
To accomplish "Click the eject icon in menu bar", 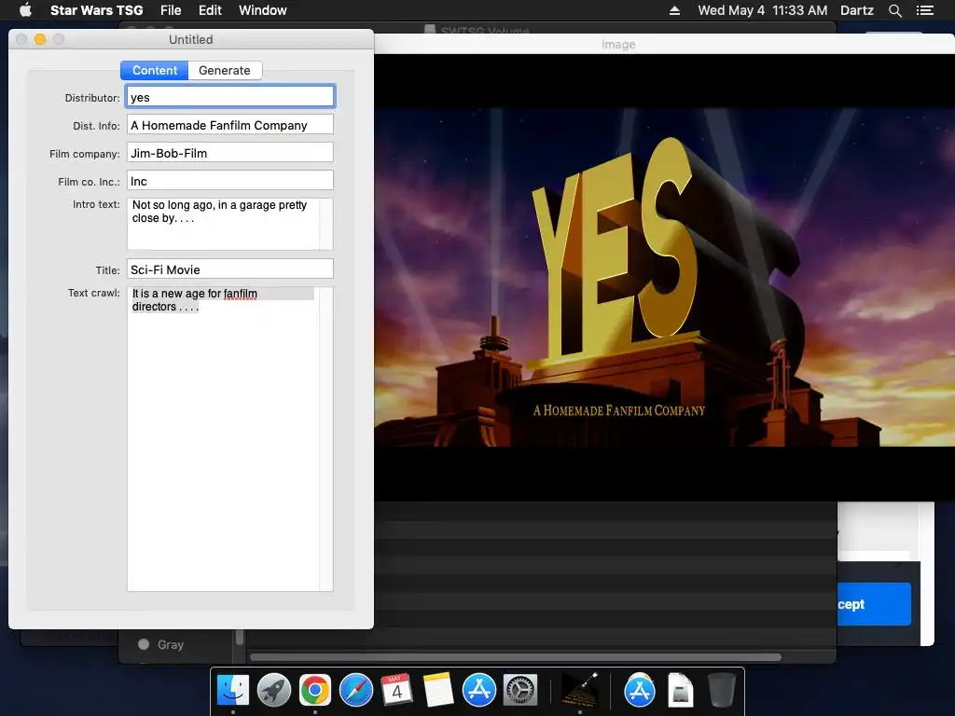I will click(x=674, y=10).
